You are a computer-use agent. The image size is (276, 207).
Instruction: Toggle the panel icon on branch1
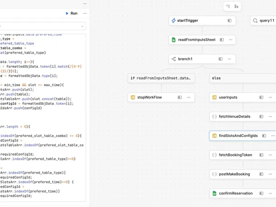(221, 59)
